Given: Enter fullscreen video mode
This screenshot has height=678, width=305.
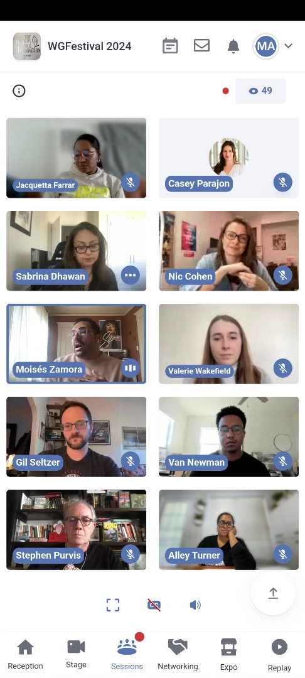Looking at the screenshot, I should coord(113,605).
